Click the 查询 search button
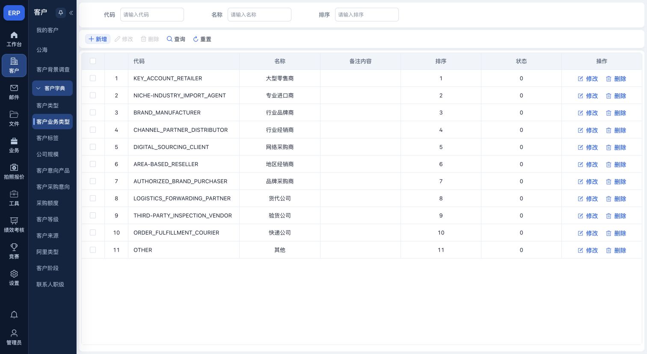Screen dimensions: 647x354 176,39
